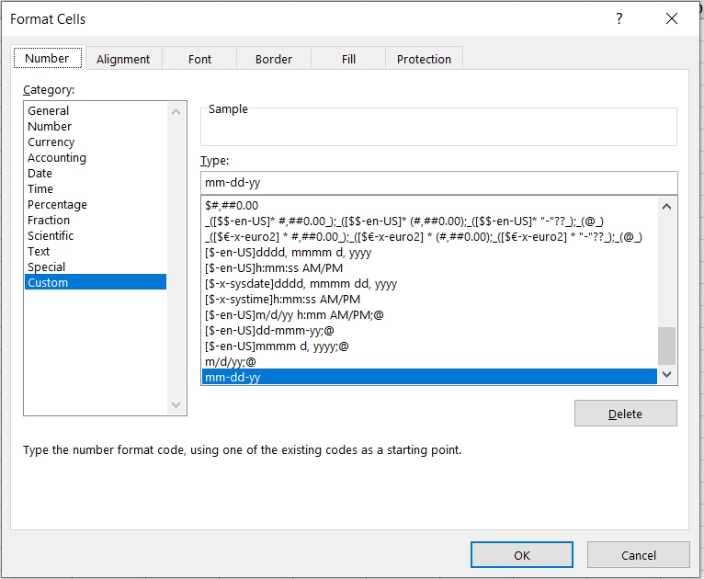Viewport: 704px width, 579px height.
Task: Confirm with the OK button
Action: [522, 555]
